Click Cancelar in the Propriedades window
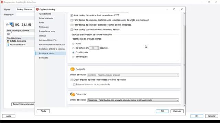Screen dimensions: 220x123 (212, 116)
